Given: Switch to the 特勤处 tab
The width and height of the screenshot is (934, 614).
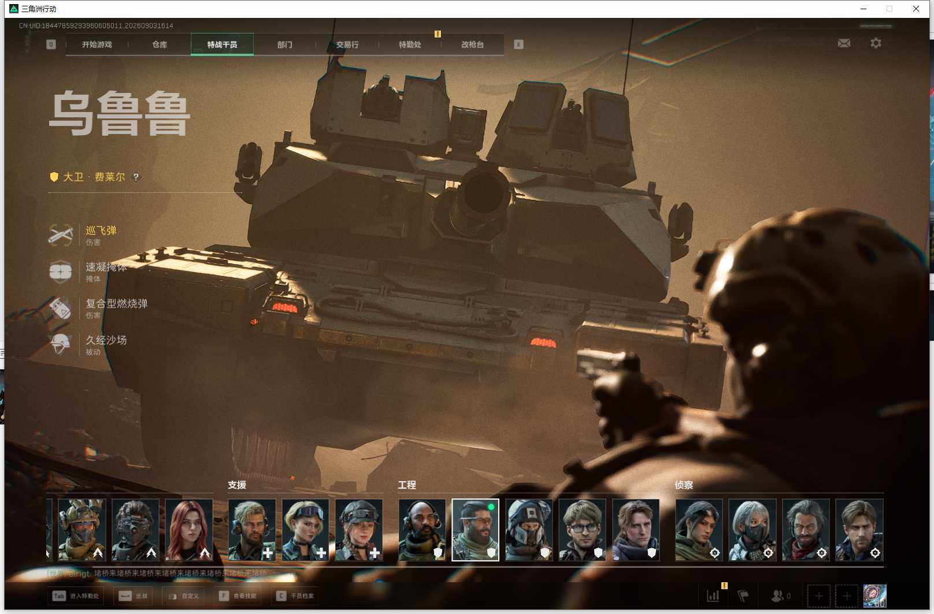Looking at the screenshot, I should (410, 44).
